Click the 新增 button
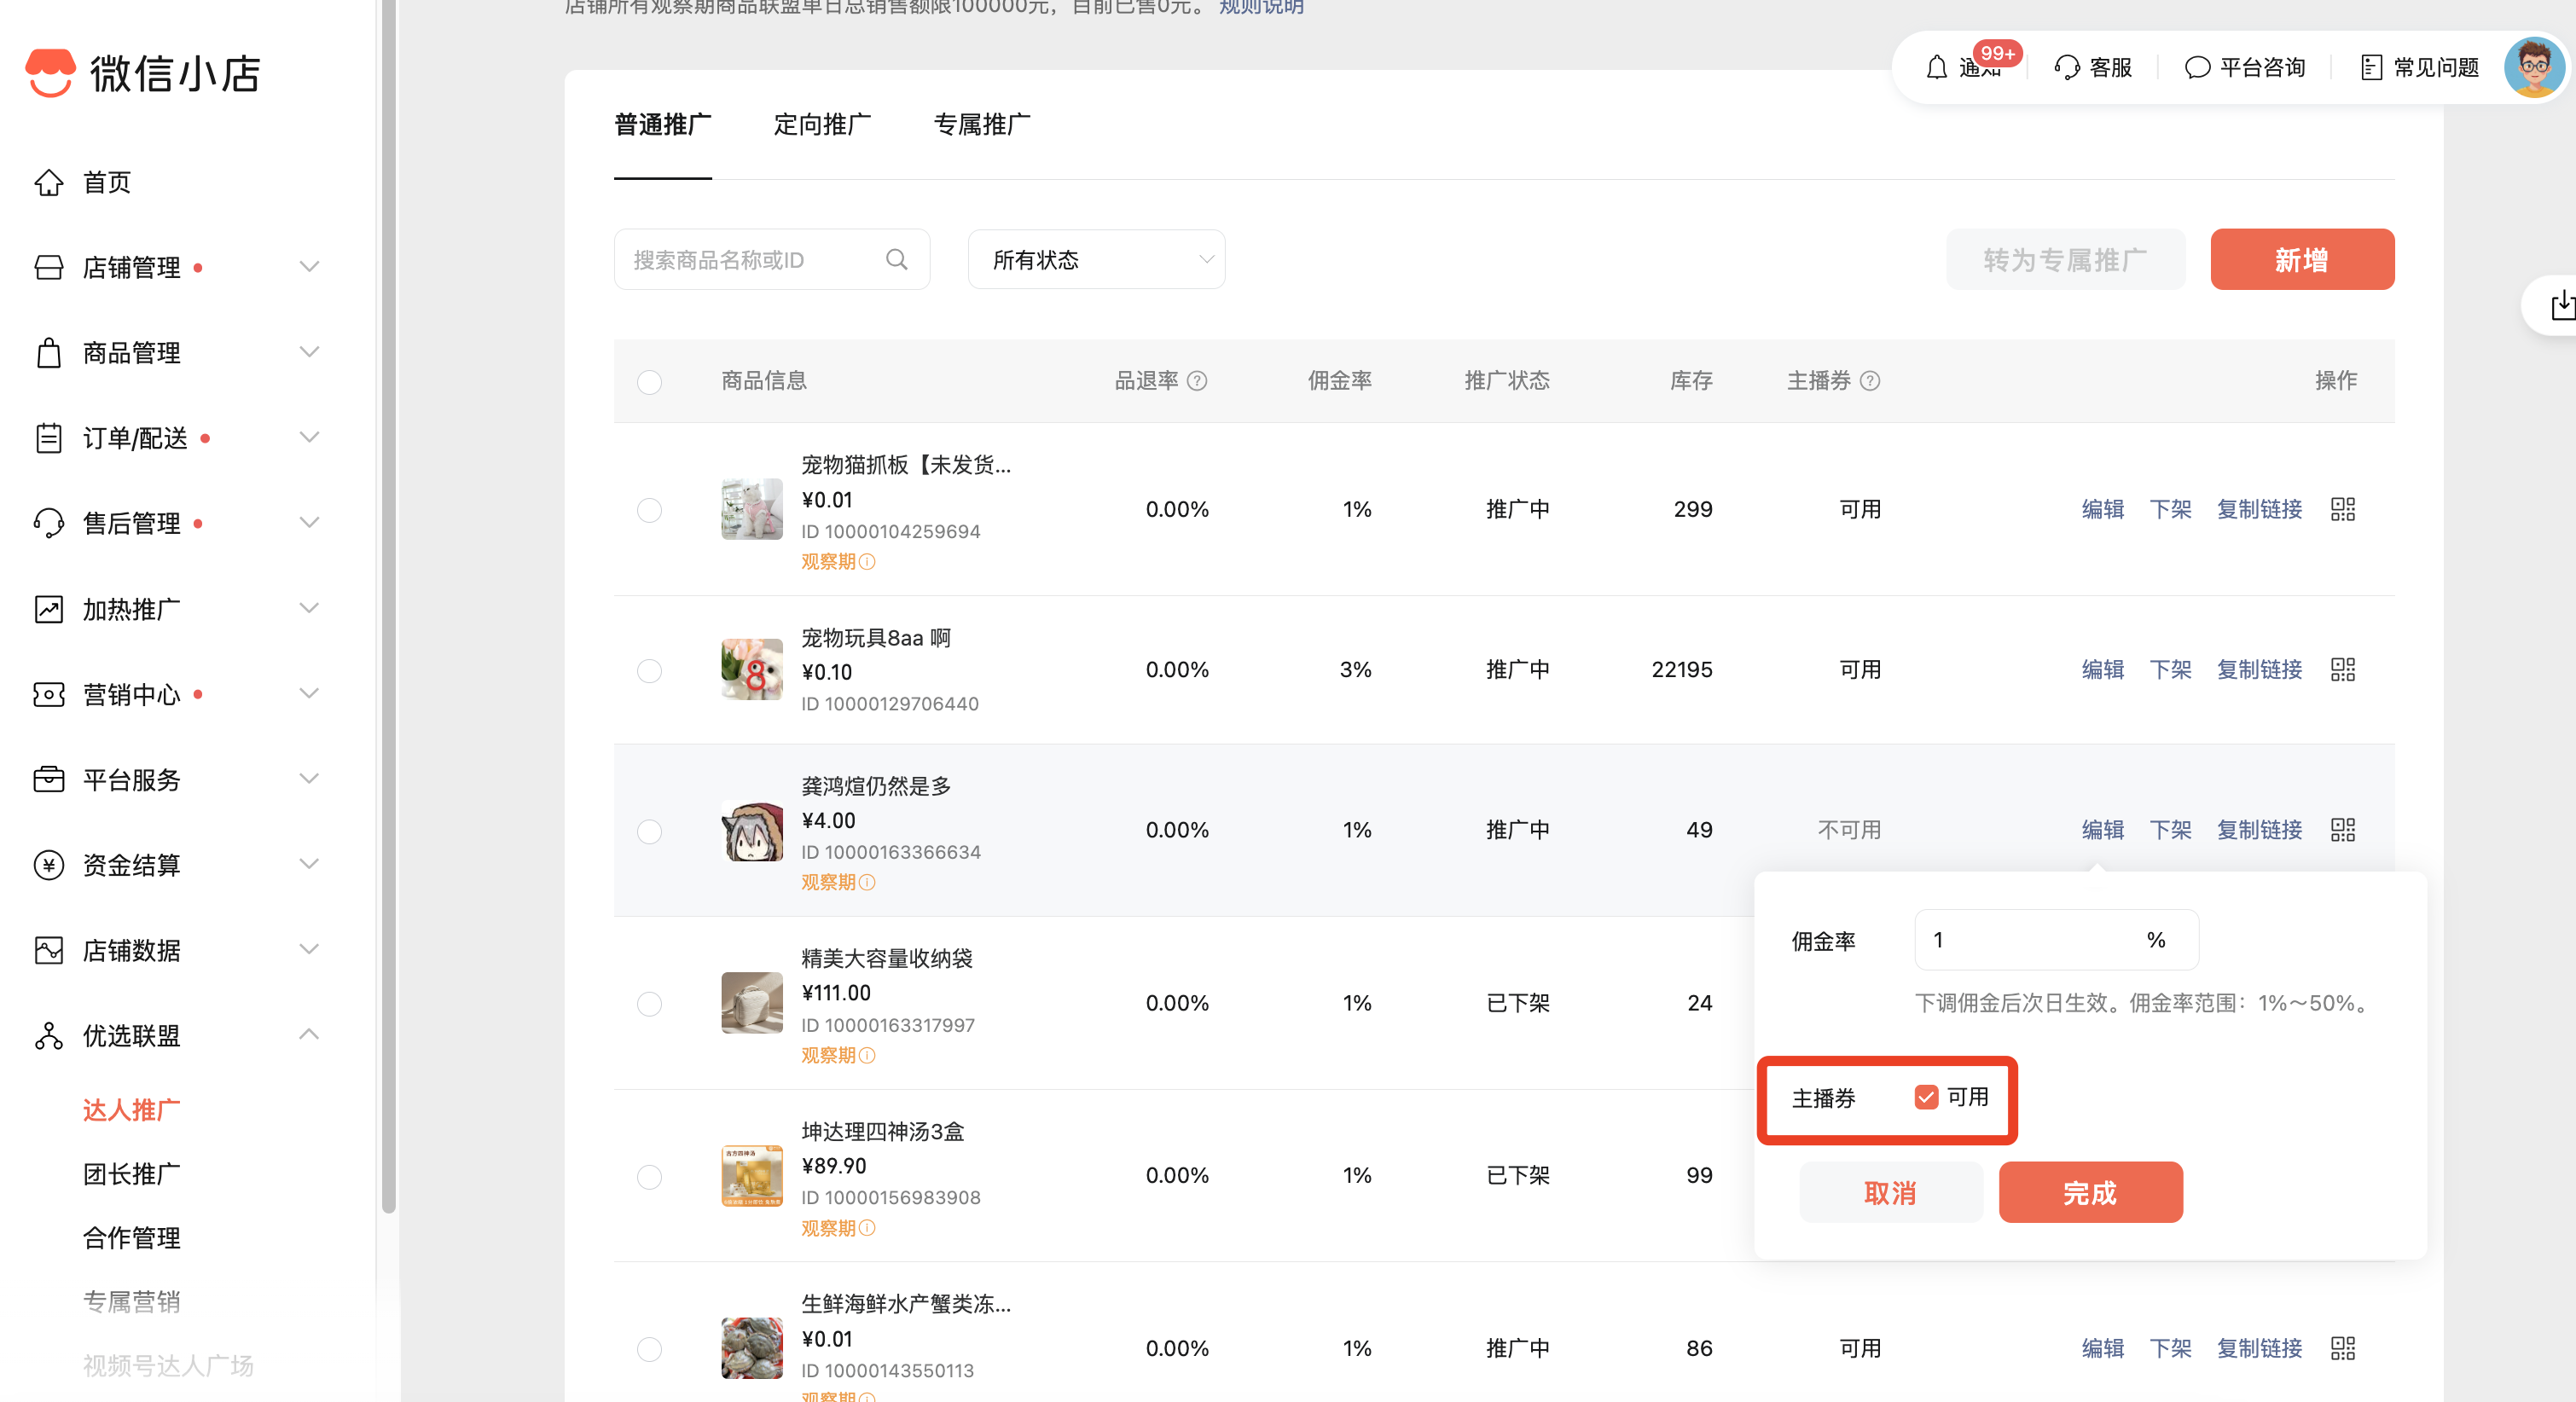2576x1402 pixels. tap(2301, 260)
